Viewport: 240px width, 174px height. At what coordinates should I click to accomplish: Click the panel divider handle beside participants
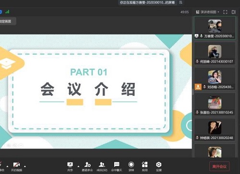193,92
